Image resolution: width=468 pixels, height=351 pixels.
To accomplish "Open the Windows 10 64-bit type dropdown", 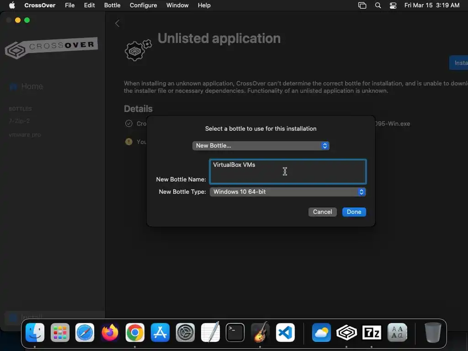I will point(288,191).
